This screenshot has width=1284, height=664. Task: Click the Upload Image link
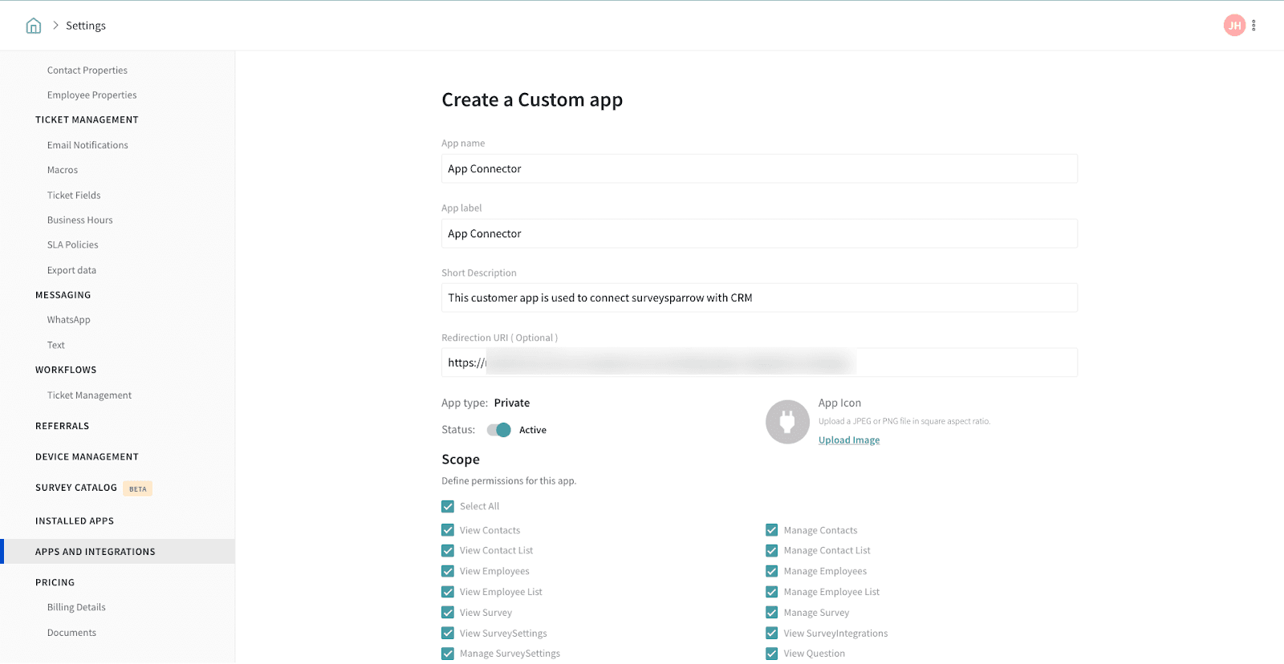(x=848, y=440)
